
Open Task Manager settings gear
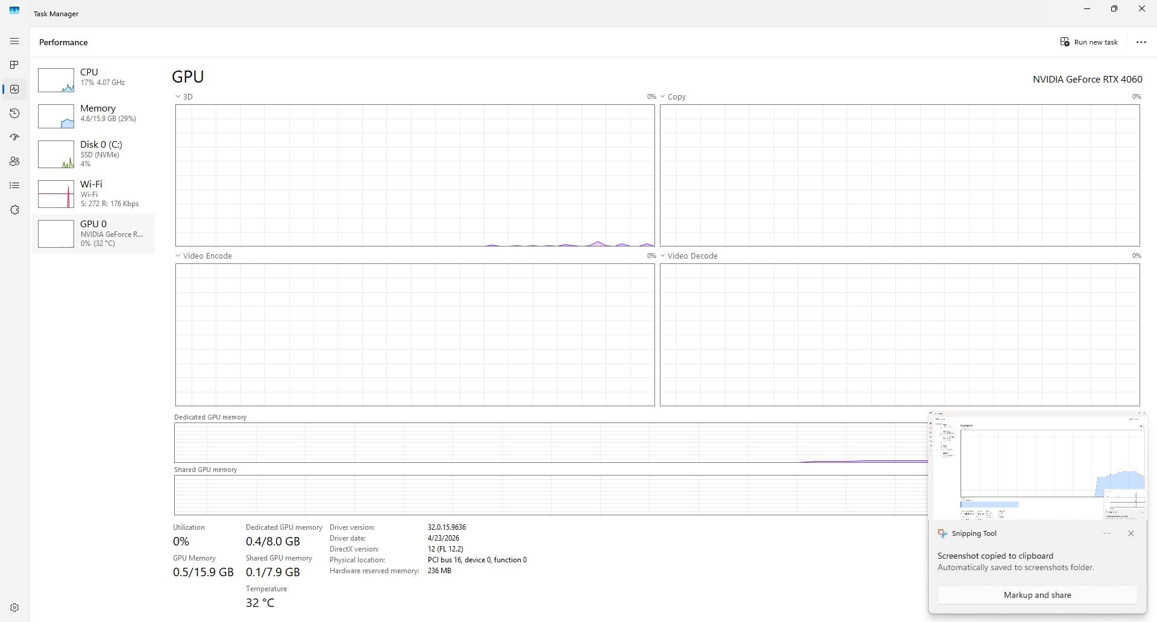pyautogui.click(x=14, y=608)
